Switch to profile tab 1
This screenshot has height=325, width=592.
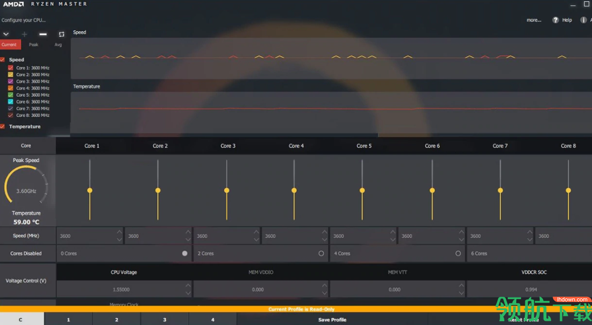coord(68,319)
